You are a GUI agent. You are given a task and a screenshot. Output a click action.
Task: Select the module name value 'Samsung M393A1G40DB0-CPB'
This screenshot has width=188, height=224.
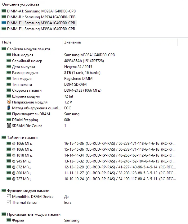point(89,55)
